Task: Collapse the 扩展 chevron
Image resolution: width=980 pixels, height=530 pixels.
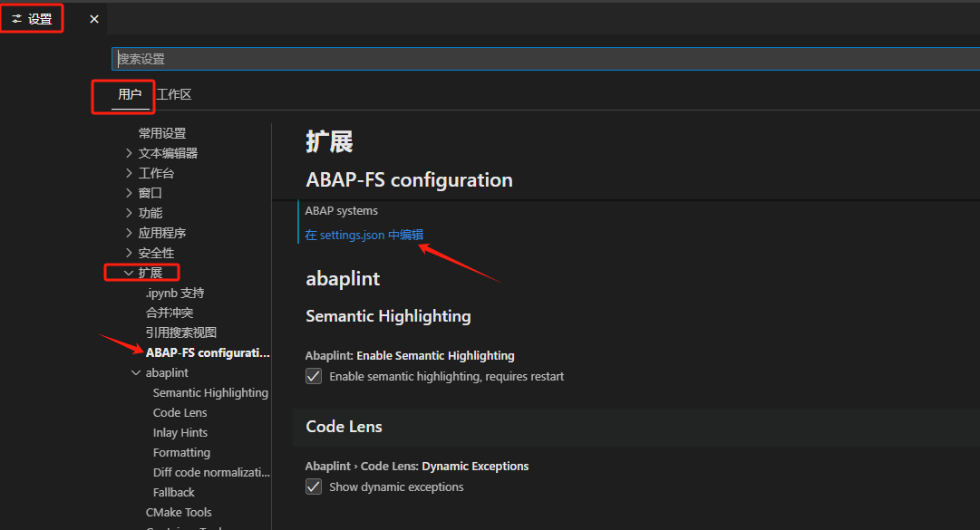Action: [x=129, y=273]
